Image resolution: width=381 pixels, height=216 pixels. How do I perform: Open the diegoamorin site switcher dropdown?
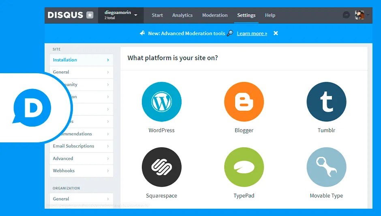click(x=121, y=15)
